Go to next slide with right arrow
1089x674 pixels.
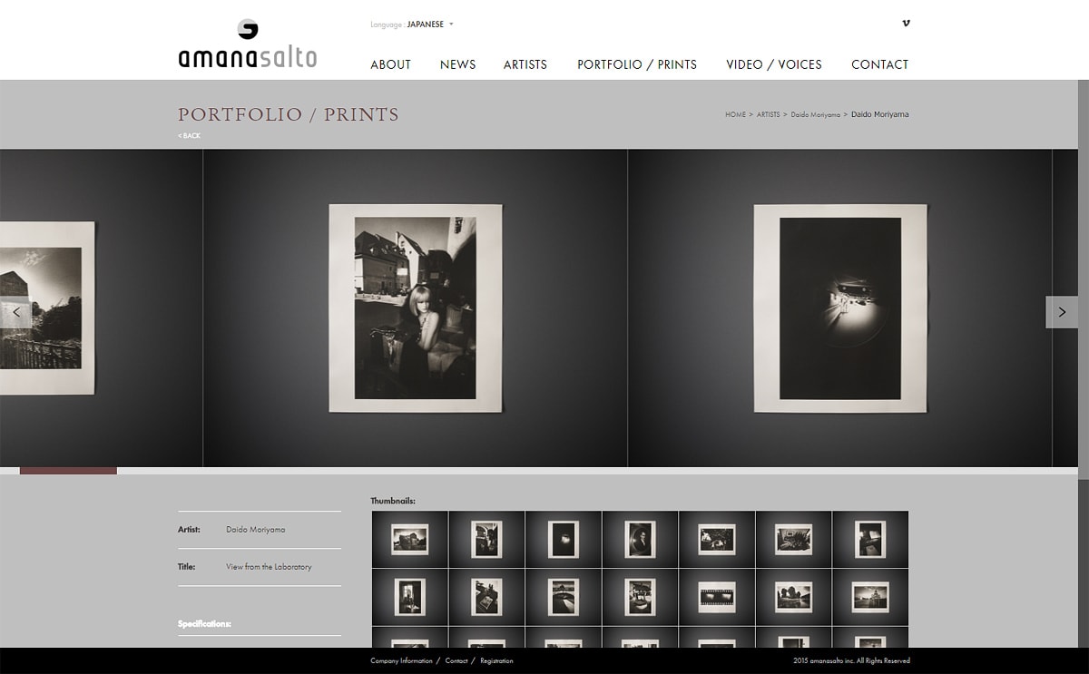tap(1061, 312)
